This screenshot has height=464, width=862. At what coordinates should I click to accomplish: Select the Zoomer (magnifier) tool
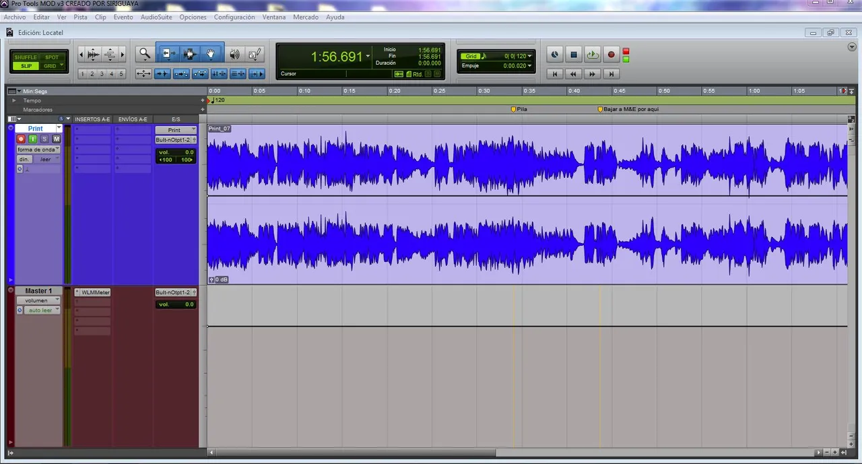[x=144, y=54]
